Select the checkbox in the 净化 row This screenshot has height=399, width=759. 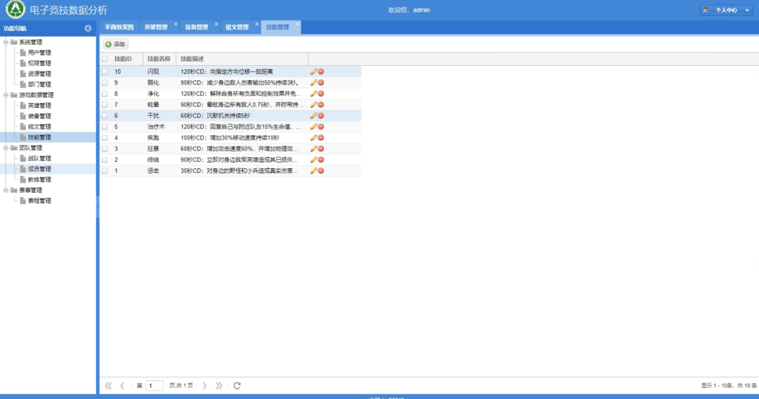pyautogui.click(x=105, y=93)
